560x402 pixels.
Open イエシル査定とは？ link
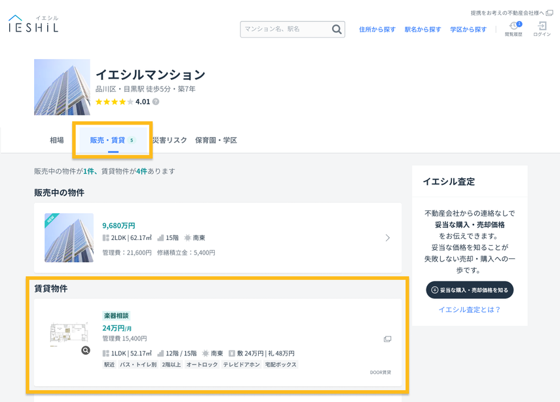[x=470, y=310]
